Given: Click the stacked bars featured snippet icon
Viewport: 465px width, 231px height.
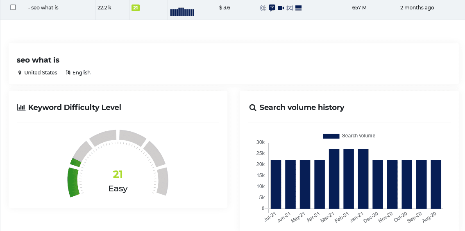Looking at the screenshot, I should 299,8.
